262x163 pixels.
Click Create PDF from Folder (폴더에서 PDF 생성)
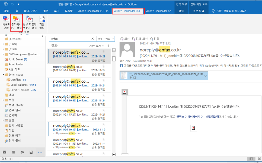[x=16, y=23]
